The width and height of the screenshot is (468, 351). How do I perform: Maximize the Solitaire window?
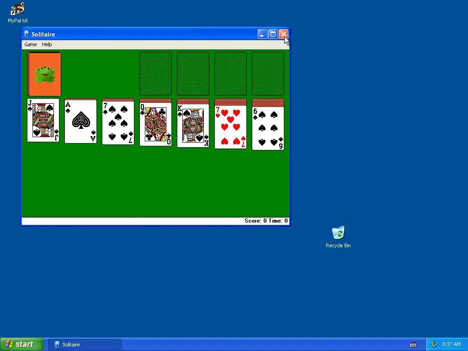[x=273, y=34]
